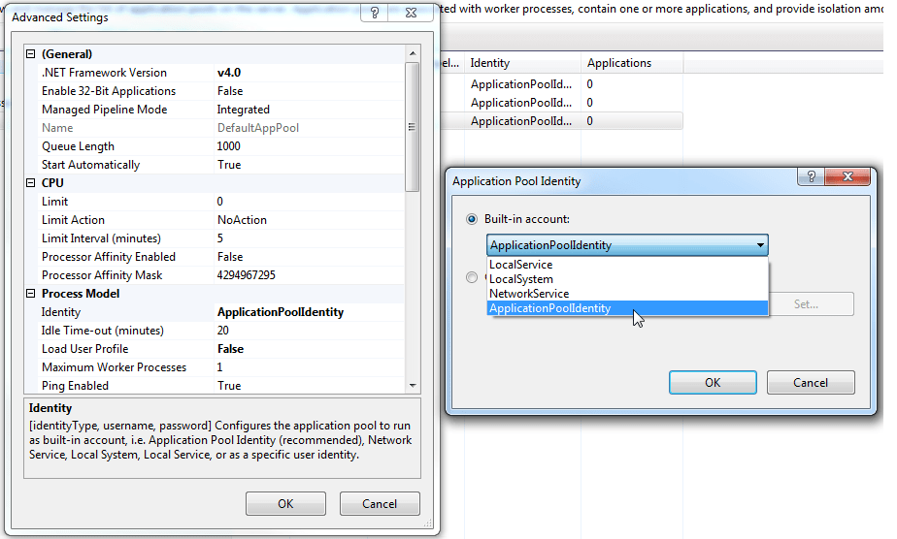Click the help button in Application Pool Identity dialog

(x=812, y=176)
